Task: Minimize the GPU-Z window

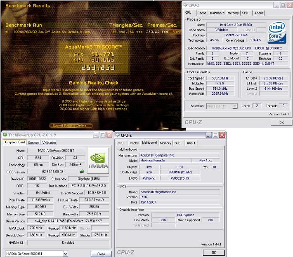Action: coord(96,135)
